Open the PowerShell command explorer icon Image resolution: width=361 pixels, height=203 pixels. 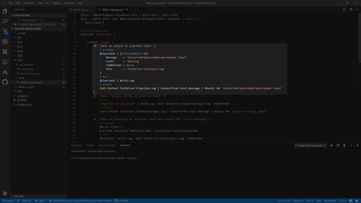pos(5,62)
